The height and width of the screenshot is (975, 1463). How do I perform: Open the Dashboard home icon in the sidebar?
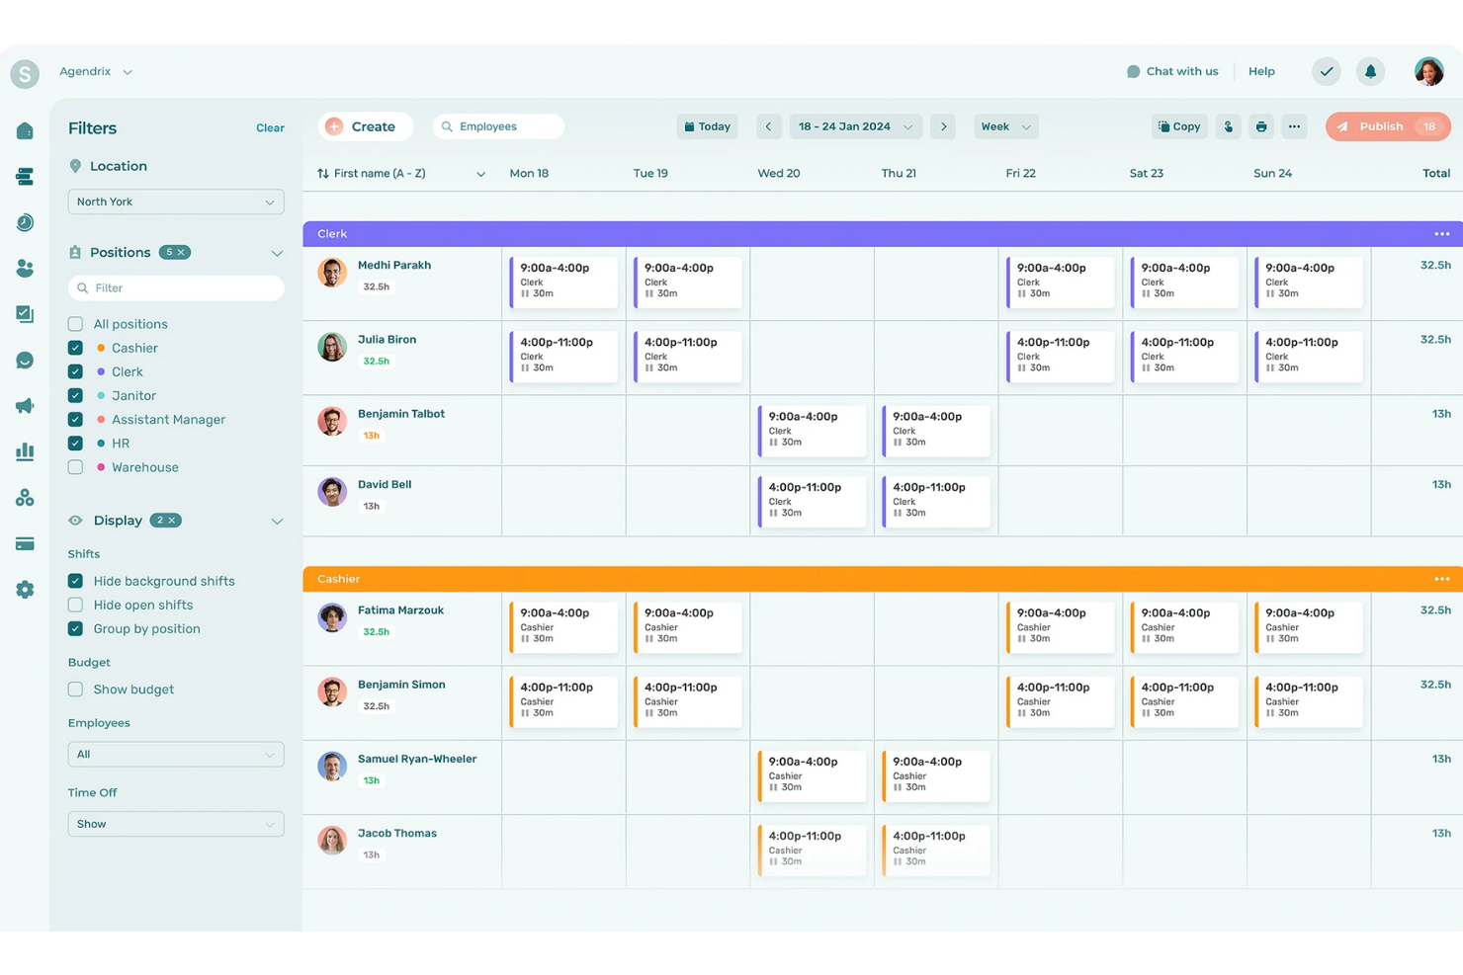25,128
